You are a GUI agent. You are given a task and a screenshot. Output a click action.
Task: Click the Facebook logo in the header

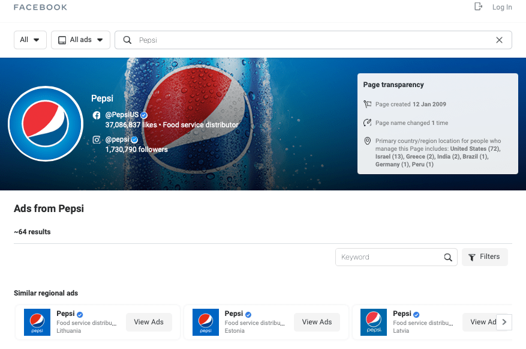40,7
